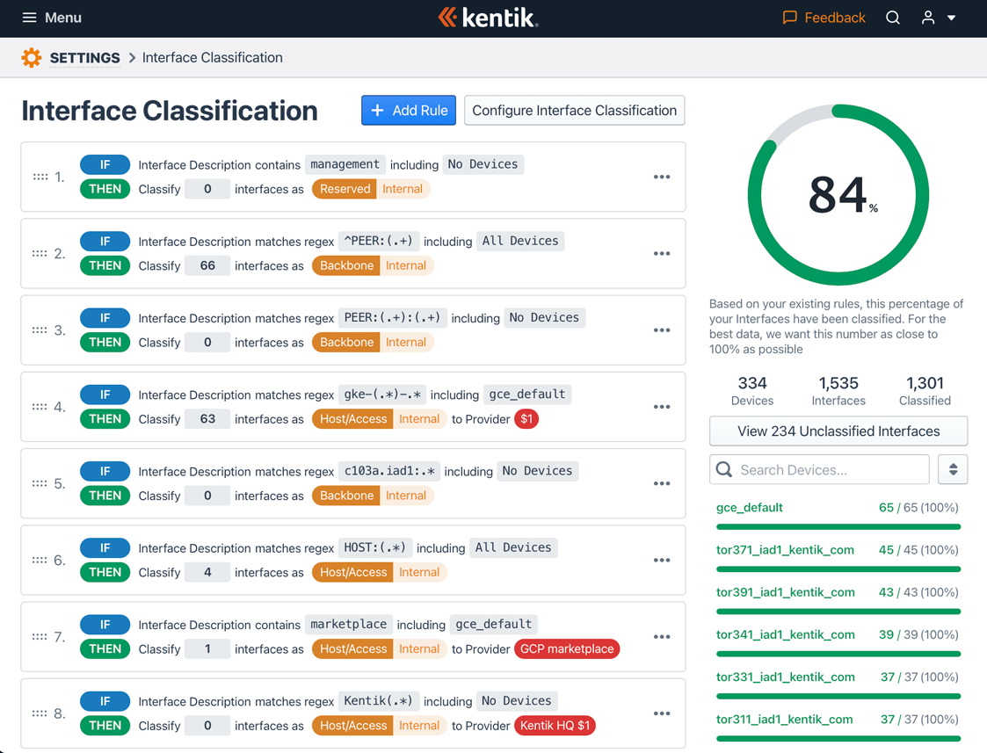Click the red $1 provider badge on rule 4

526,419
